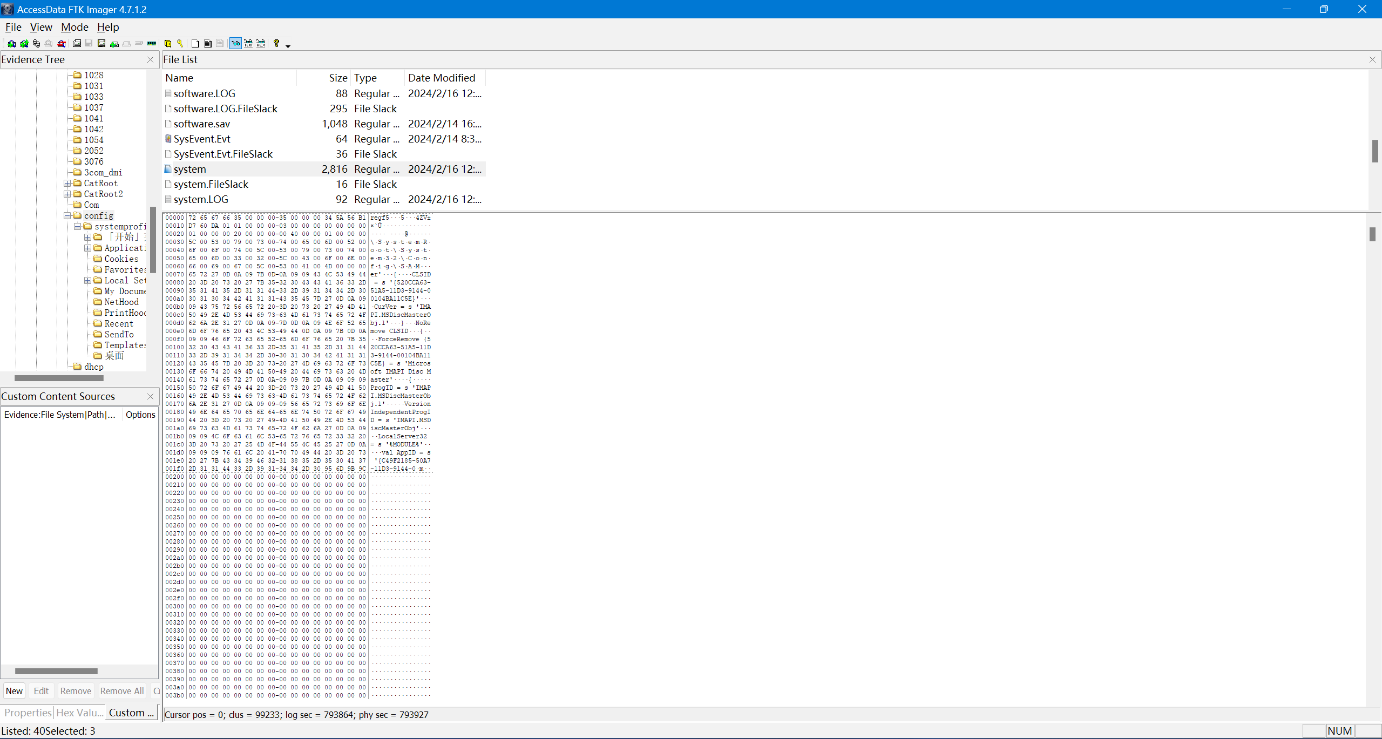Click the Capture Memory icon
Screen dimensions: 1382x739
[152, 44]
